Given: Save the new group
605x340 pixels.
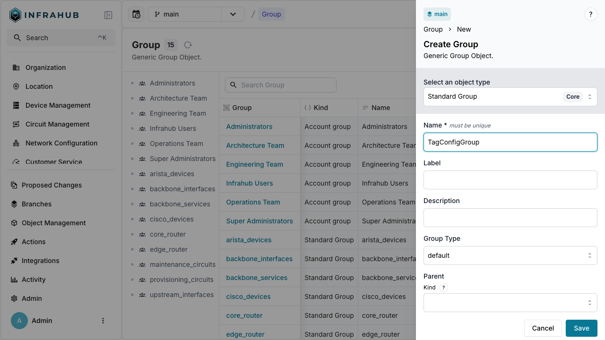Looking at the screenshot, I should 581,328.
